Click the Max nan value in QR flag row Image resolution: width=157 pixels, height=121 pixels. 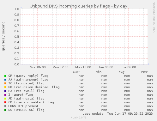[150, 76]
